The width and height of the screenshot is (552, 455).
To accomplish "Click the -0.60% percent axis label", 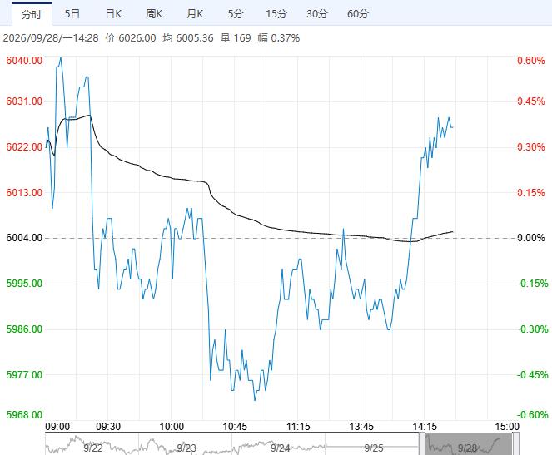I will click(x=533, y=415).
